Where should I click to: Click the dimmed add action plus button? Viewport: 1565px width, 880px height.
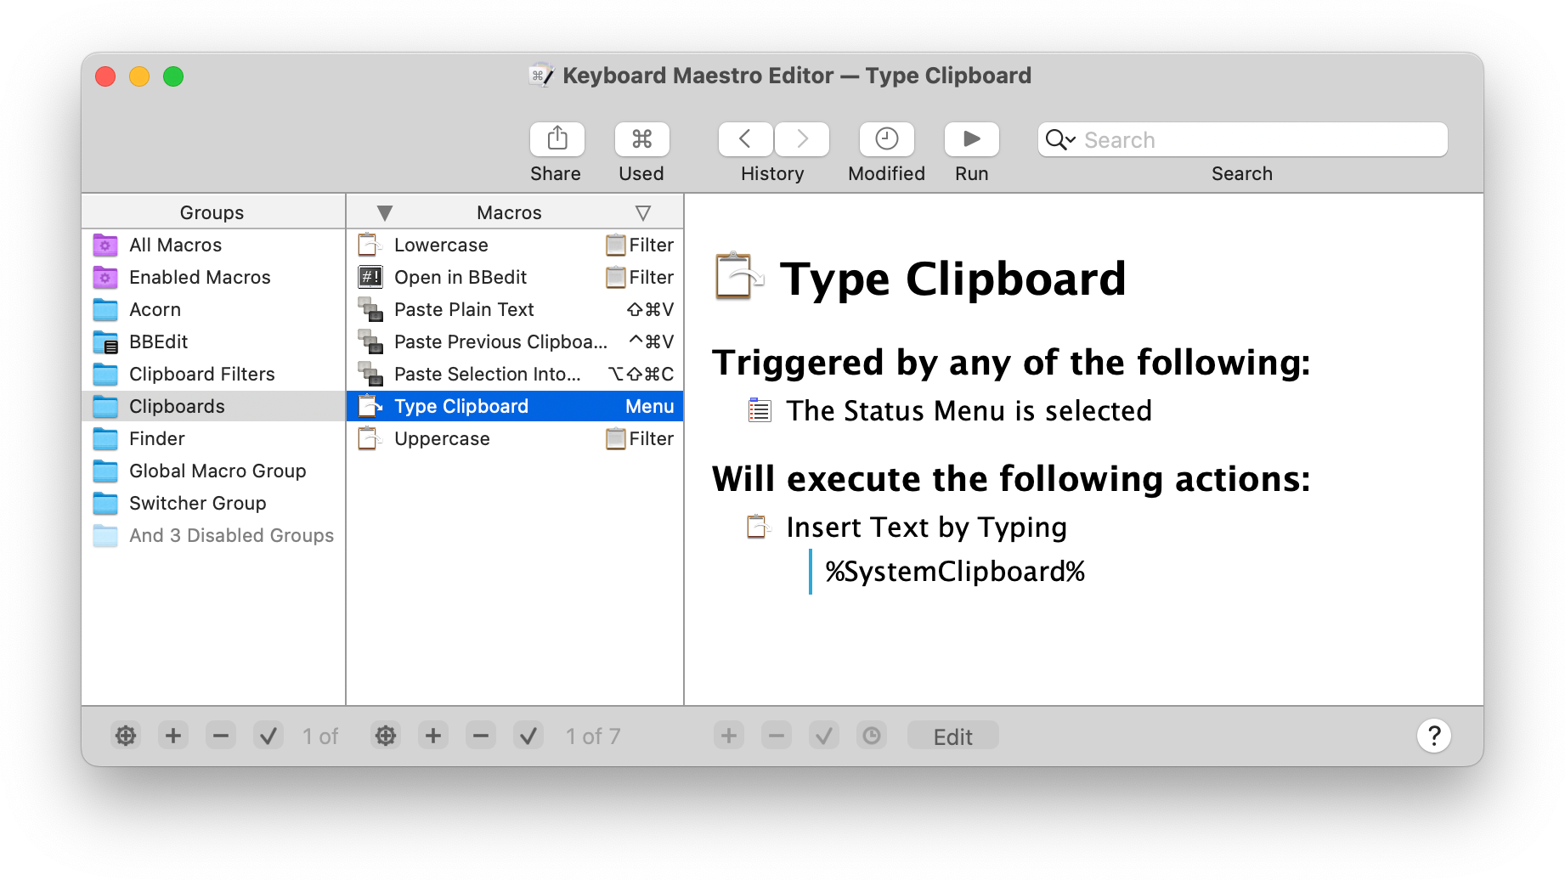tap(729, 736)
